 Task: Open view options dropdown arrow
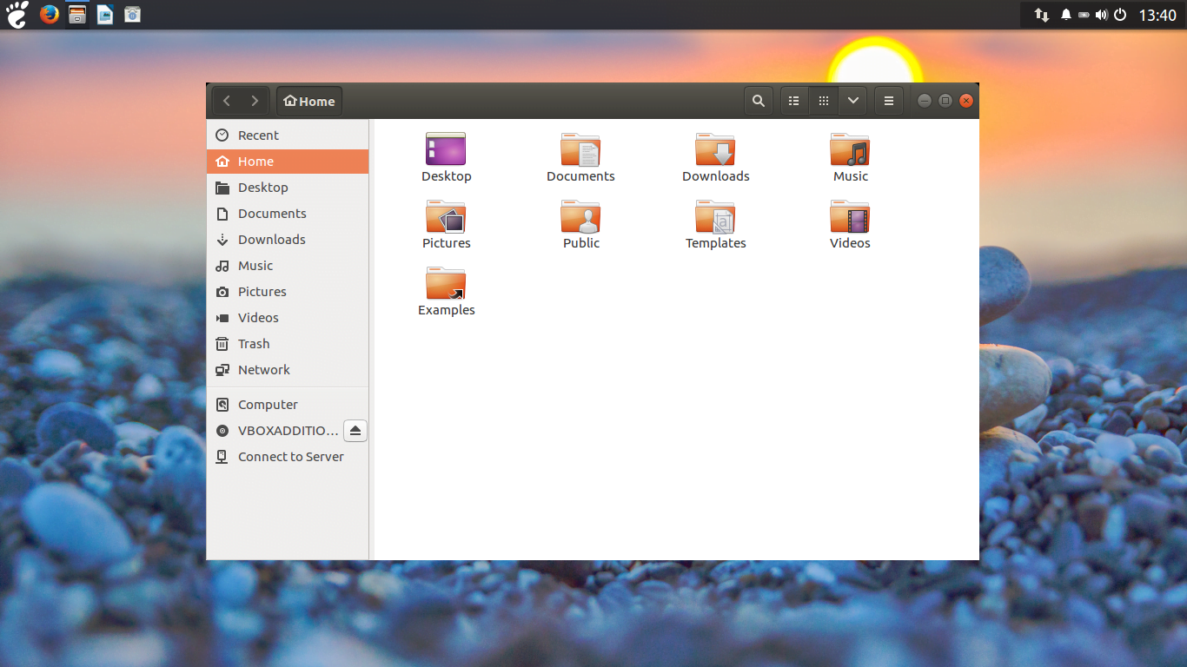click(x=853, y=101)
